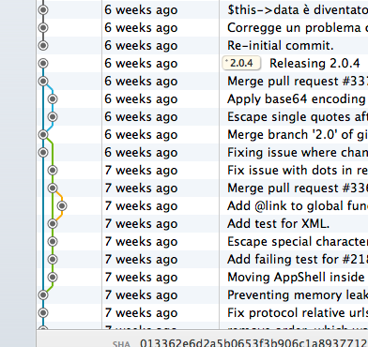368x347 pixels.
Task: Click graph node for Apply base64 encoding commit
Action: (x=53, y=99)
